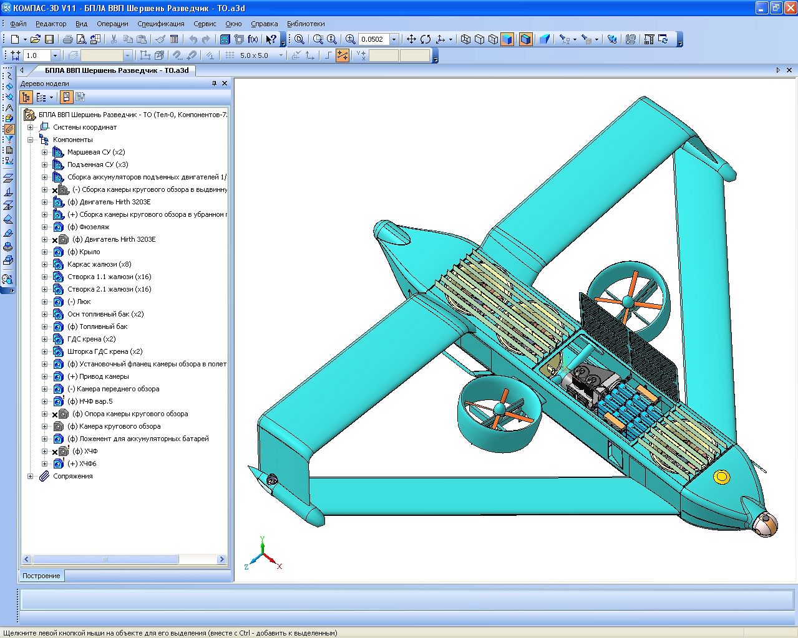
Task: Expand the Системы координат tree node
Action: tap(30, 127)
